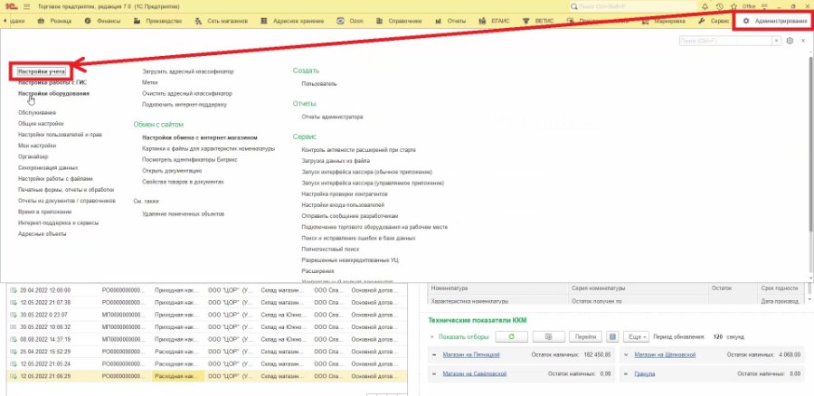The width and height of the screenshot is (814, 396).
Task: Open Расширения
Action: (317, 271)
